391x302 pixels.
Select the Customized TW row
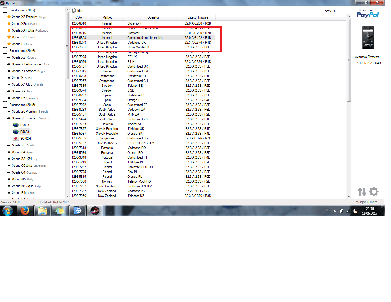coord(143,71)
